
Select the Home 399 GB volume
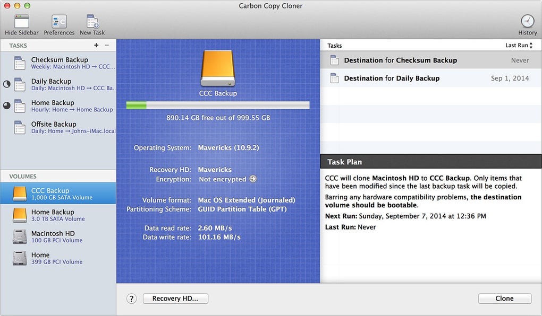[58, 258]
